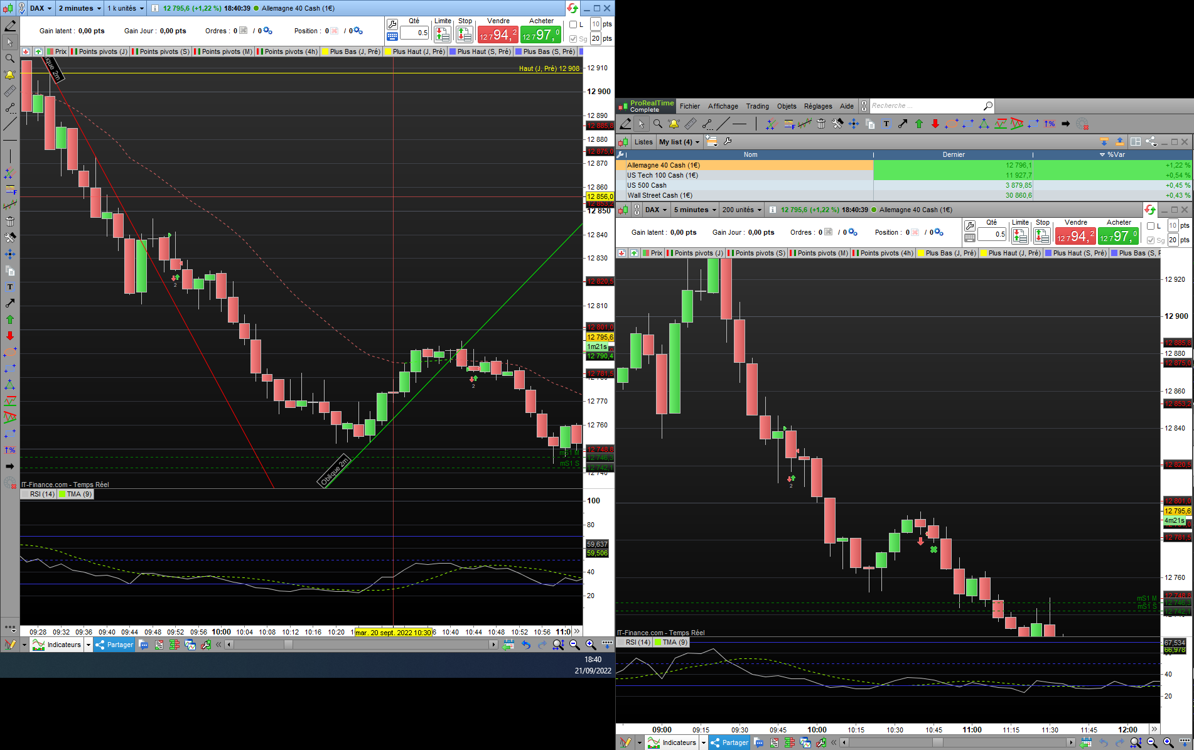Click the magnifier in the Recherche box

click(987, 106)
